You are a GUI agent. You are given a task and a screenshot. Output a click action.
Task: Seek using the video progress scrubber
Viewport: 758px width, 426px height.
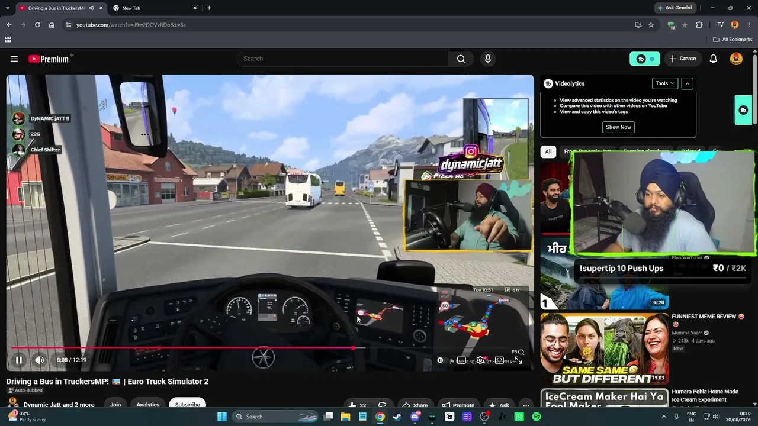click(x=354, y=348)
